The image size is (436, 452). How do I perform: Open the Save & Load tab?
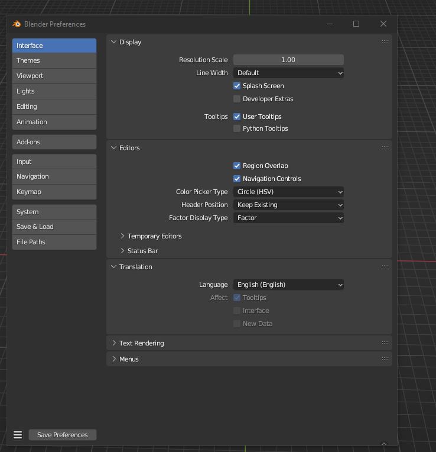tap(54, 227)
